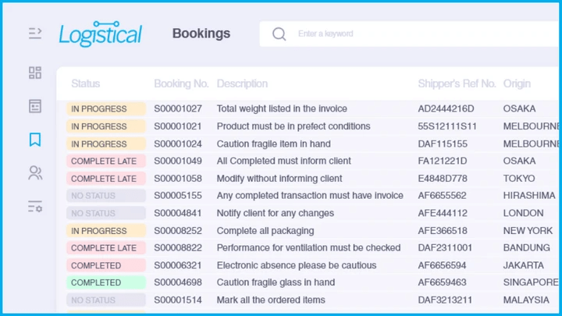
Task: Click the Origin column header
Action: click(517, 83)
